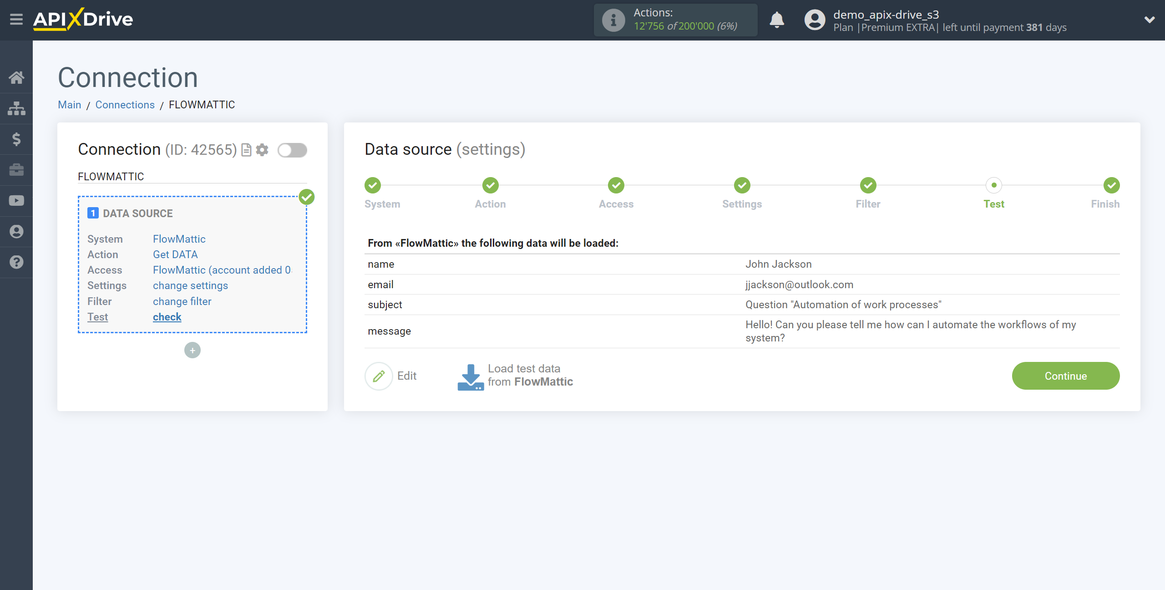The height and width of the screenshot is (590, 1165).
Task: Go to the Settings step
Action: 742,185
